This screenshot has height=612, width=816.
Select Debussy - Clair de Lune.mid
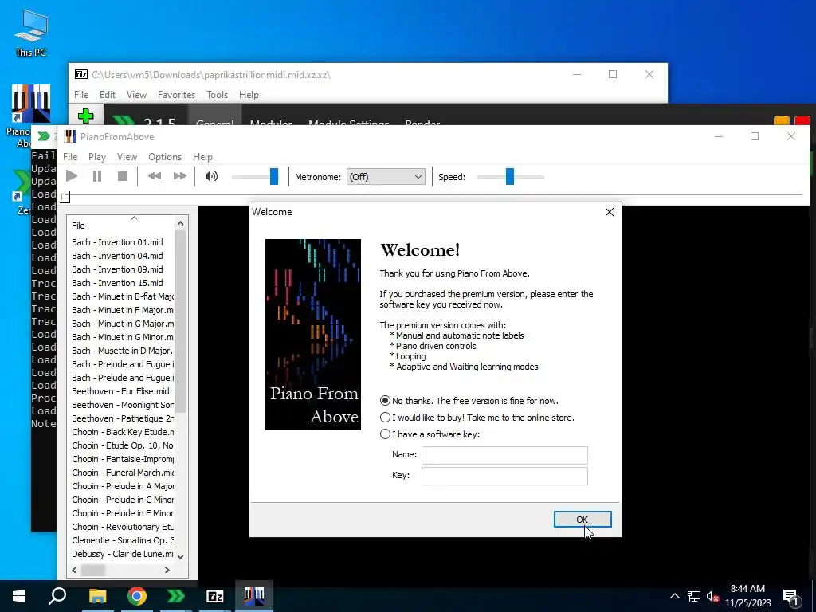click(x=122, y=553)
